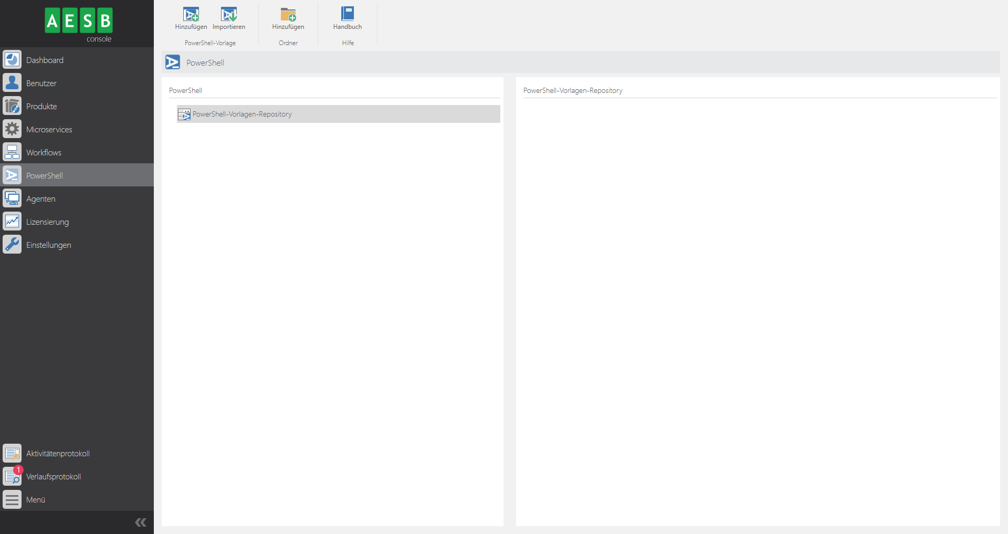Open the Handbuch help manual
Image resolution: width=1008 pixels, height=534 pixels.
point(348,17)
